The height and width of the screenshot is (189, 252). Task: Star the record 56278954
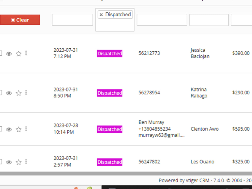coord(19,93)
